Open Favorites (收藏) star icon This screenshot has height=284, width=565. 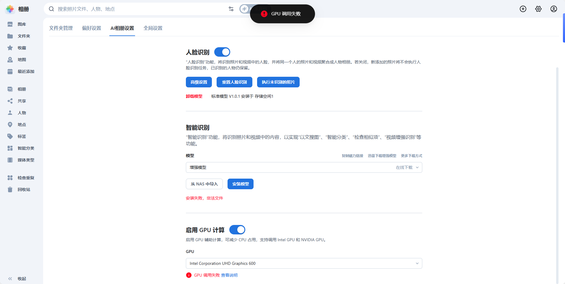point(10,48)
